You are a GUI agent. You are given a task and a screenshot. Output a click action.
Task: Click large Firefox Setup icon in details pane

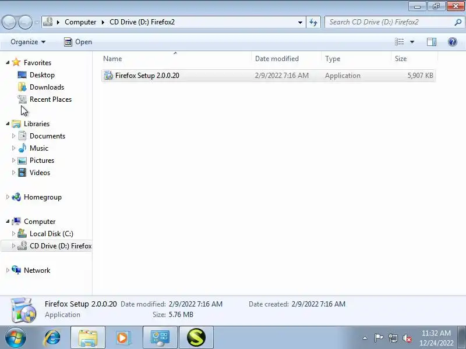[23, 310]
